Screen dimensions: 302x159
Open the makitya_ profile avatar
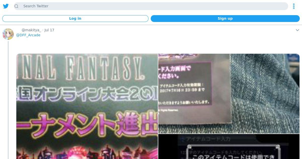coord(8,34)
